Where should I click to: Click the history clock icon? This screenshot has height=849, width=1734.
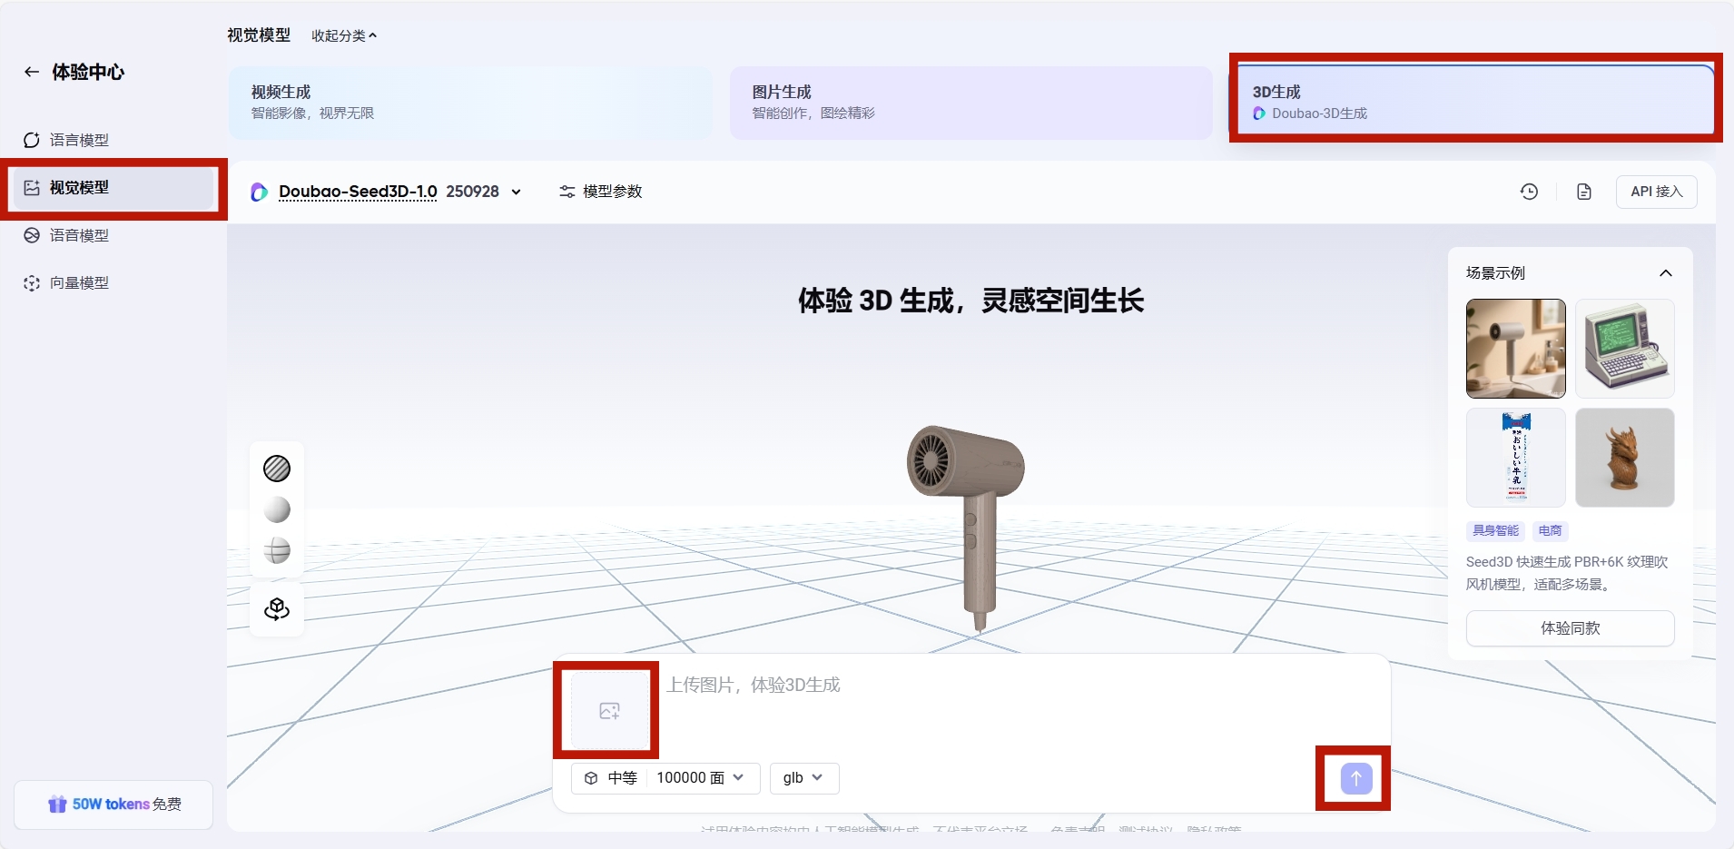pos(1529,192)
